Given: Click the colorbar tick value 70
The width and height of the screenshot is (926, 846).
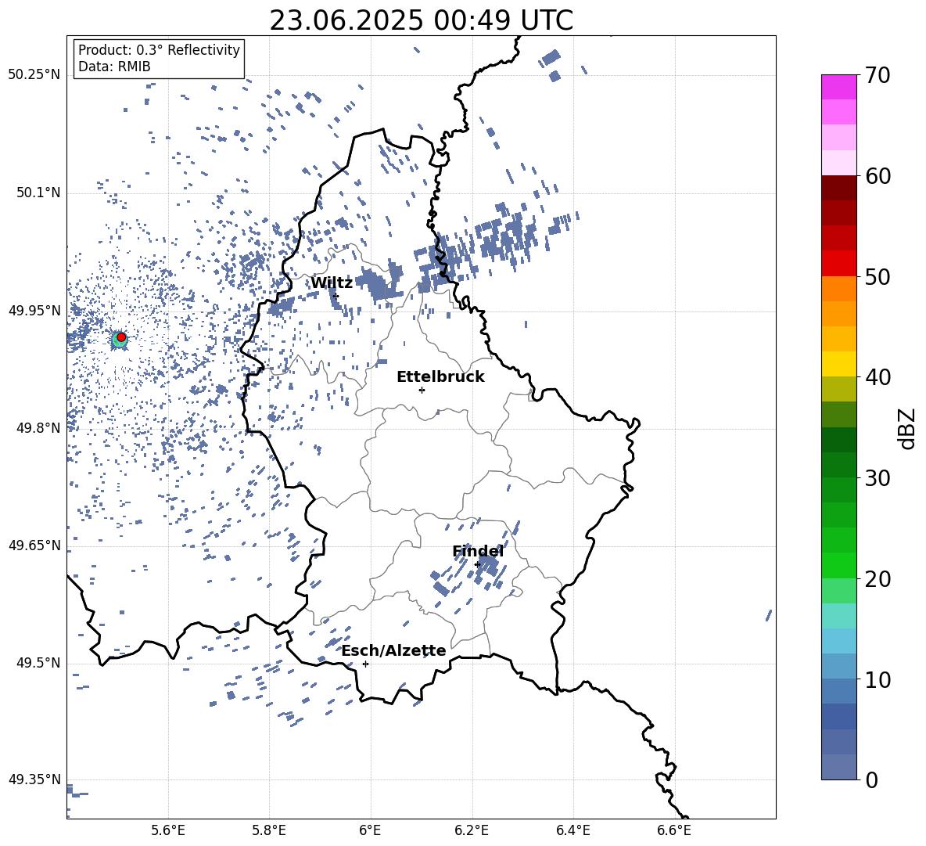Looking at the screenshot, I should (878, 75).
